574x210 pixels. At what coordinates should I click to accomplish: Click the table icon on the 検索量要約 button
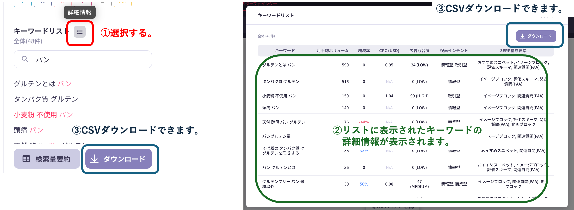click(26, 159)
